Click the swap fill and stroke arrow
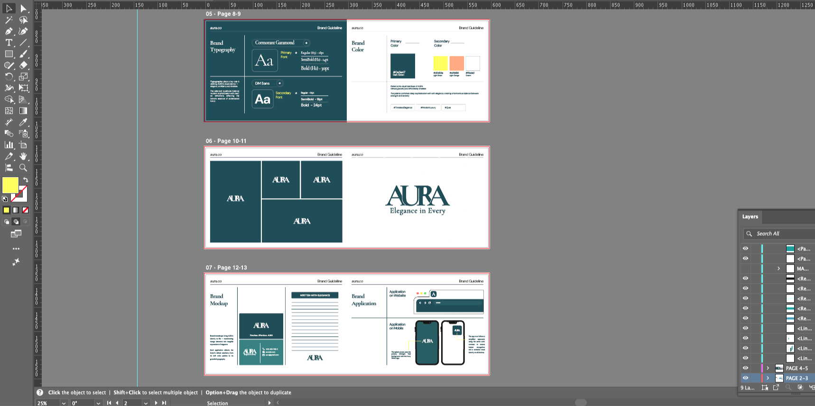The image size is (815, 406). (26, 180)
